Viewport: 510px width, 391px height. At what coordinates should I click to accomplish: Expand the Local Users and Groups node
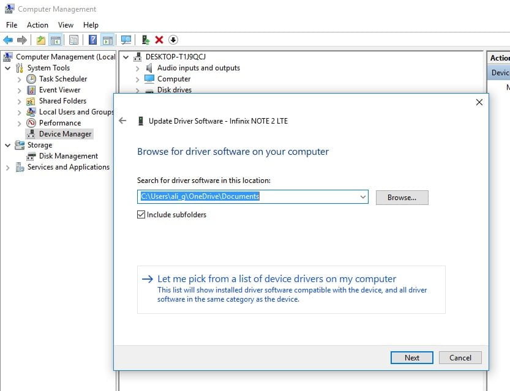tap(19, 113)
